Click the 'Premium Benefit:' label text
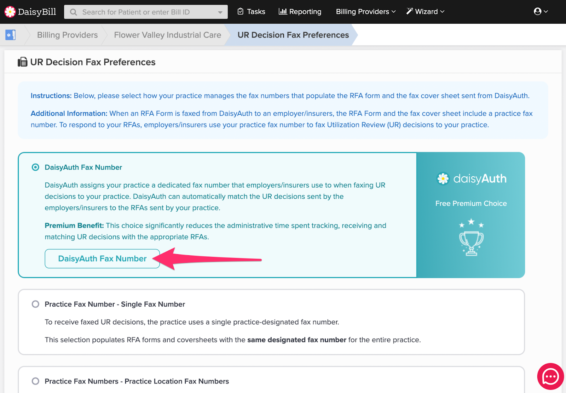This screenshot has width=566, height=393. [x=74, y=226]
